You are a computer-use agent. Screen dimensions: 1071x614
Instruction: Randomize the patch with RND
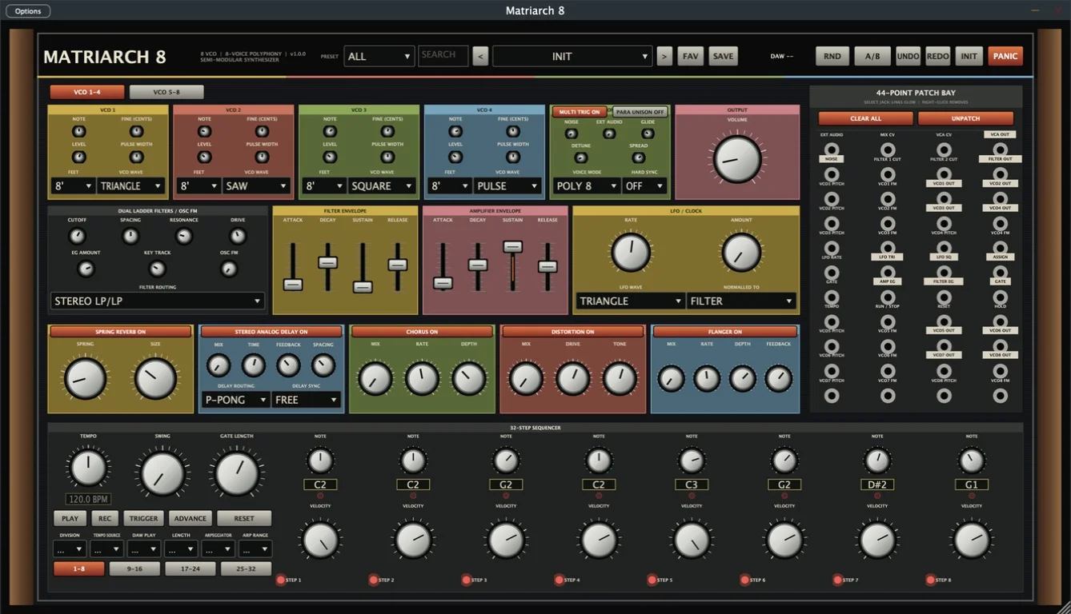832,56
